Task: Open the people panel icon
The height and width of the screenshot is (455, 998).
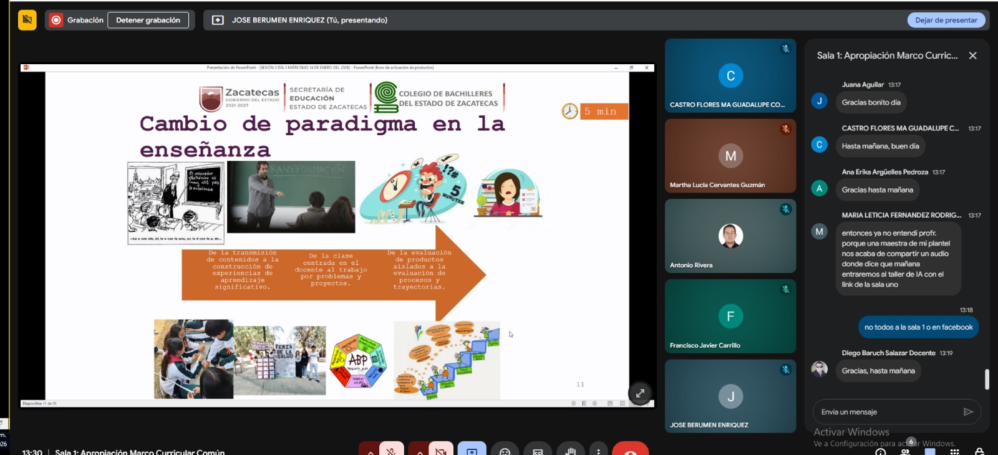Action: coord(905,451)
